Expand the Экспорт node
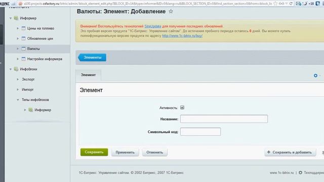Screen dimensions: 324x182 [18, 79]
